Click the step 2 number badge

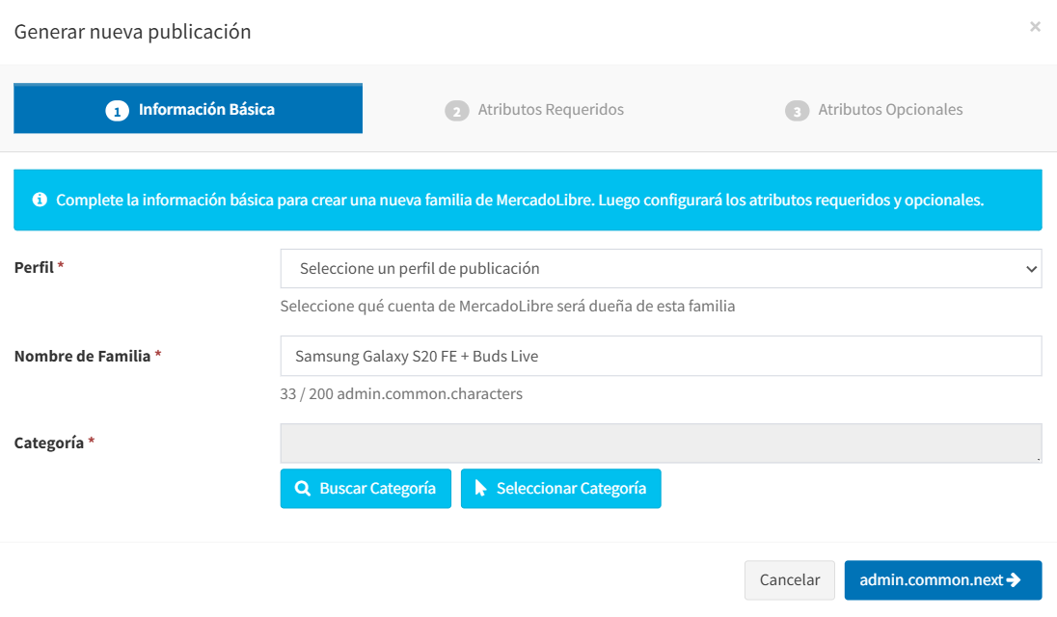click(x=456, y=111)
